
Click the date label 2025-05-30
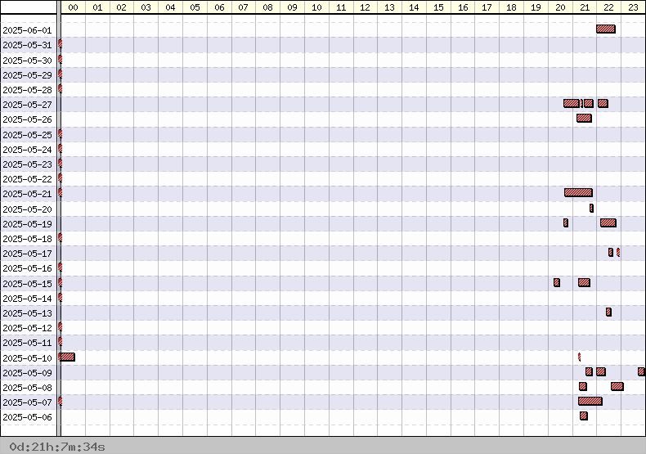(x=27, y=61)
